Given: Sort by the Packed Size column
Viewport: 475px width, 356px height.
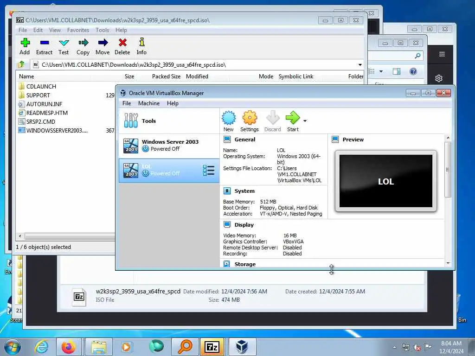Looking at the screenshot, I should (x=167, y=76).
